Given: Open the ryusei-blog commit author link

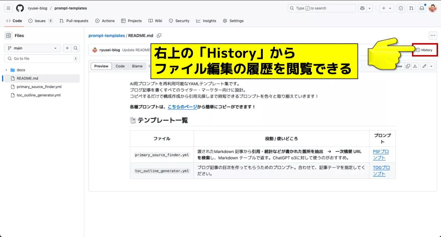Looking at the screenshot, I should pyautogui.click(x=110, y=50).
